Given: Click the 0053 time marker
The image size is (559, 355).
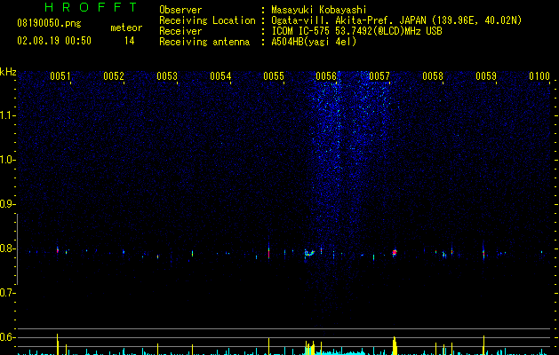Looking at the screenshot, I should tap(167, 75).
